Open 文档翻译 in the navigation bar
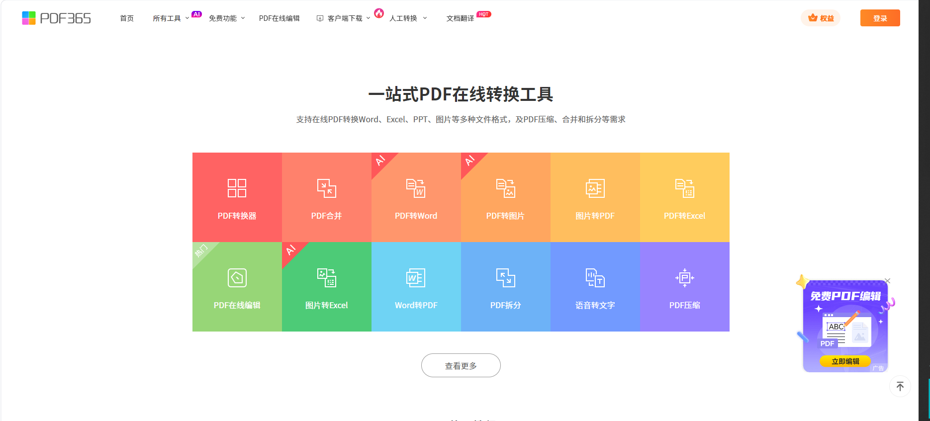 (460, 18)
